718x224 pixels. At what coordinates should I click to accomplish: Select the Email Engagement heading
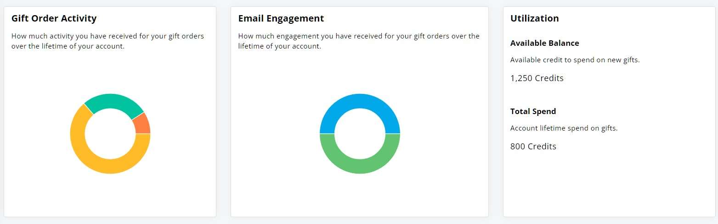281,18
